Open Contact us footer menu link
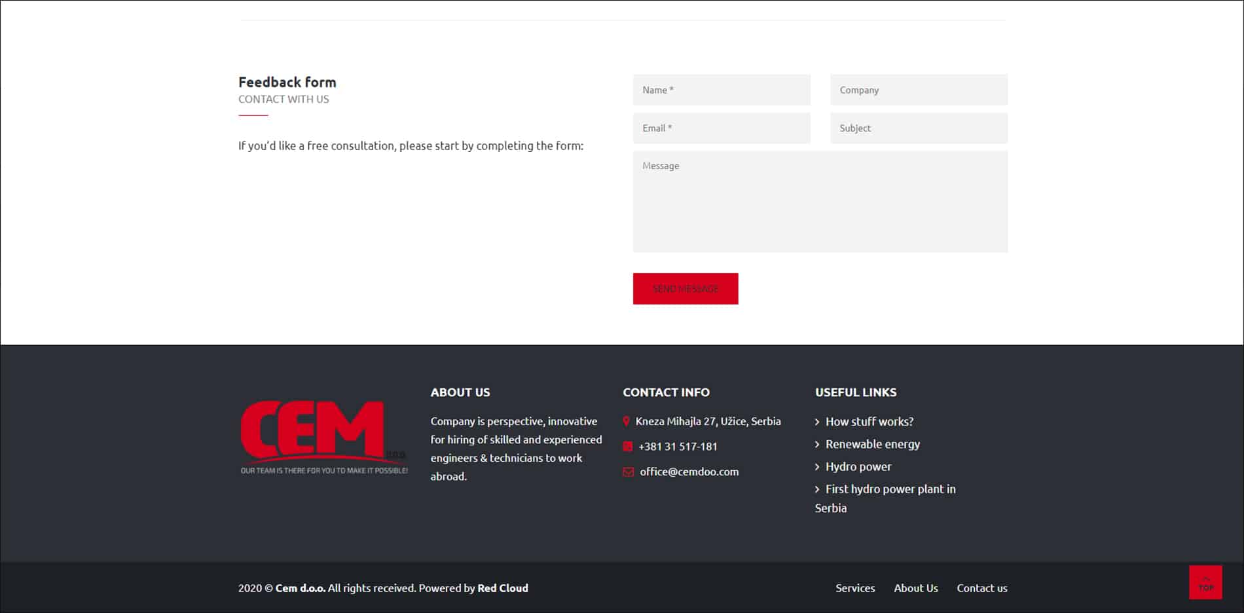 981,588
